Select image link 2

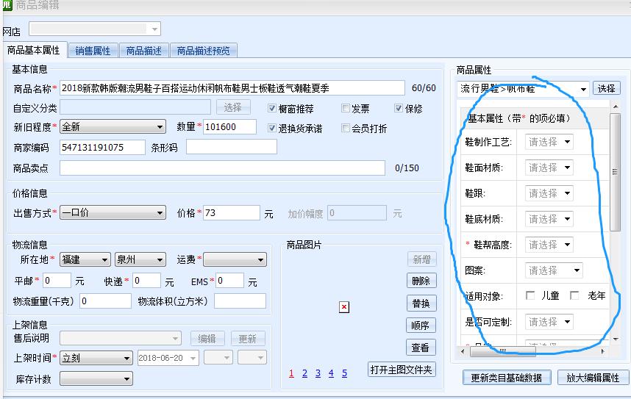click(304, 374)
